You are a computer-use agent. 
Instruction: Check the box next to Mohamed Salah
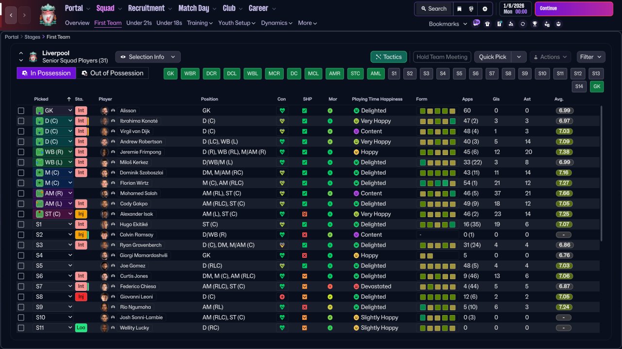(x=21, y=193)
